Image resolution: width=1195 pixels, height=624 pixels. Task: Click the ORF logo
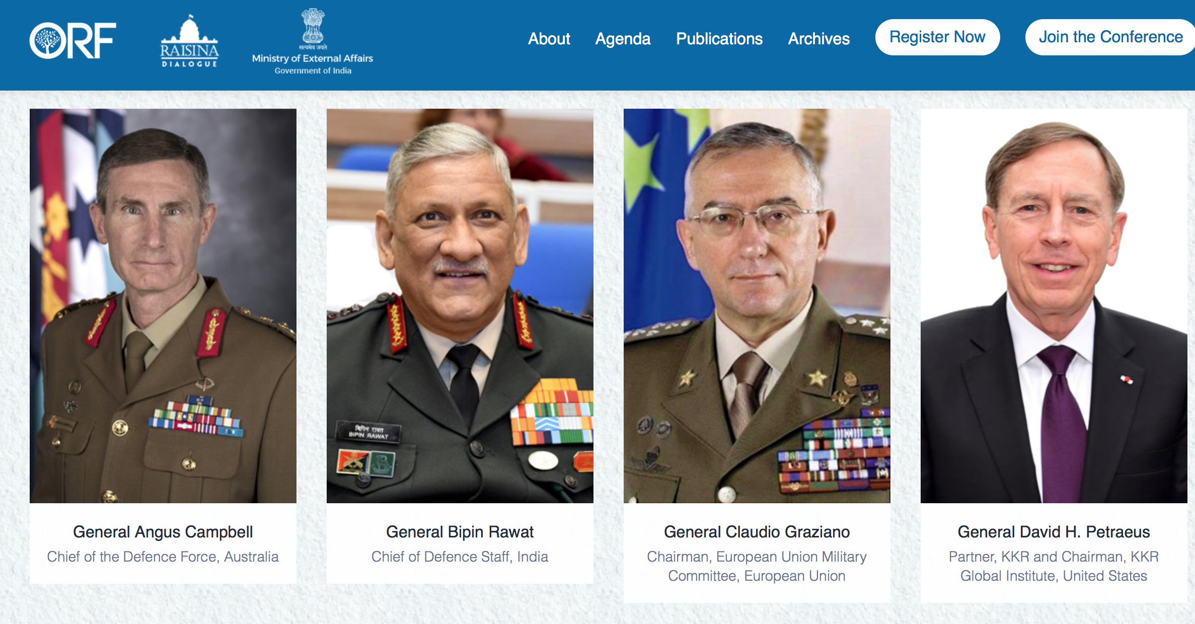coord(73,41)
